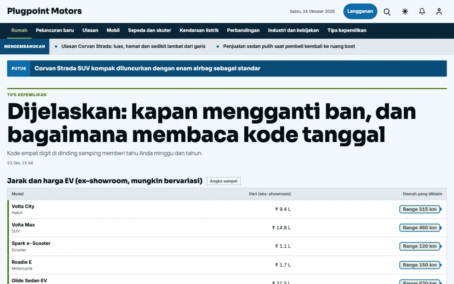Select the Volta Max model name
Image resolution: width=454 pixels, height=284 pixels.
pos(23,225)
